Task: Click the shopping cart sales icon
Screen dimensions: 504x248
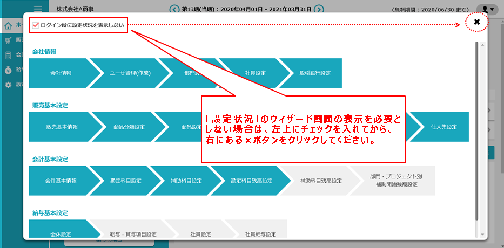Action: (8, 40)
